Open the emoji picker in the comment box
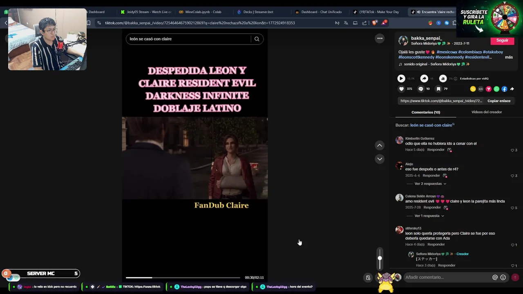The height and width of the screenshot is (294, 523). (503, 277)
